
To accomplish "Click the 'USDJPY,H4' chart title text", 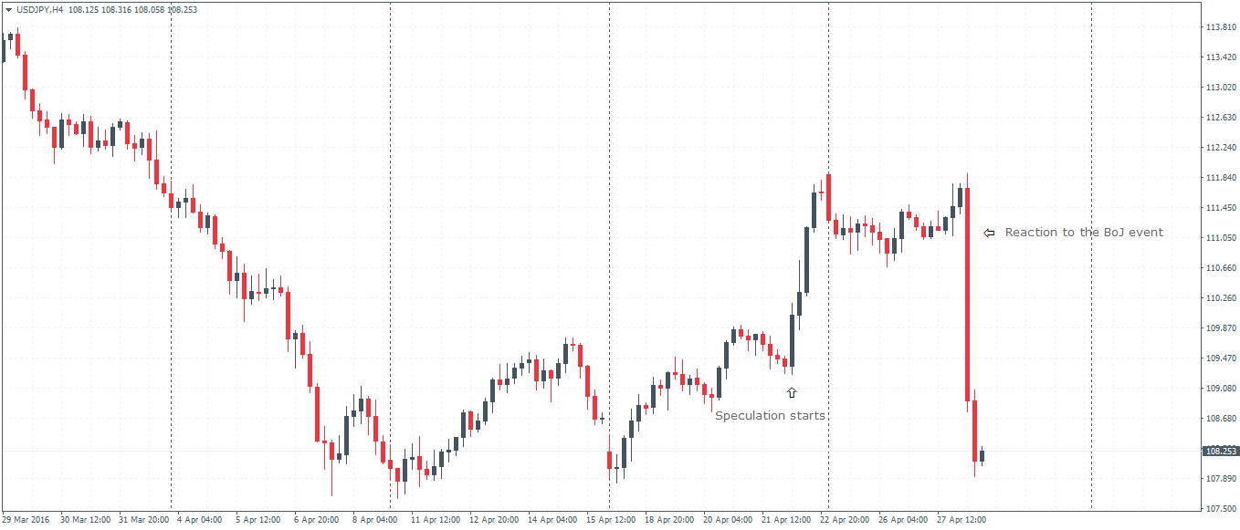I will coord(39,9).
